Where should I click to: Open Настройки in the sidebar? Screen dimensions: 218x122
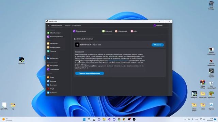coord(52,65)
